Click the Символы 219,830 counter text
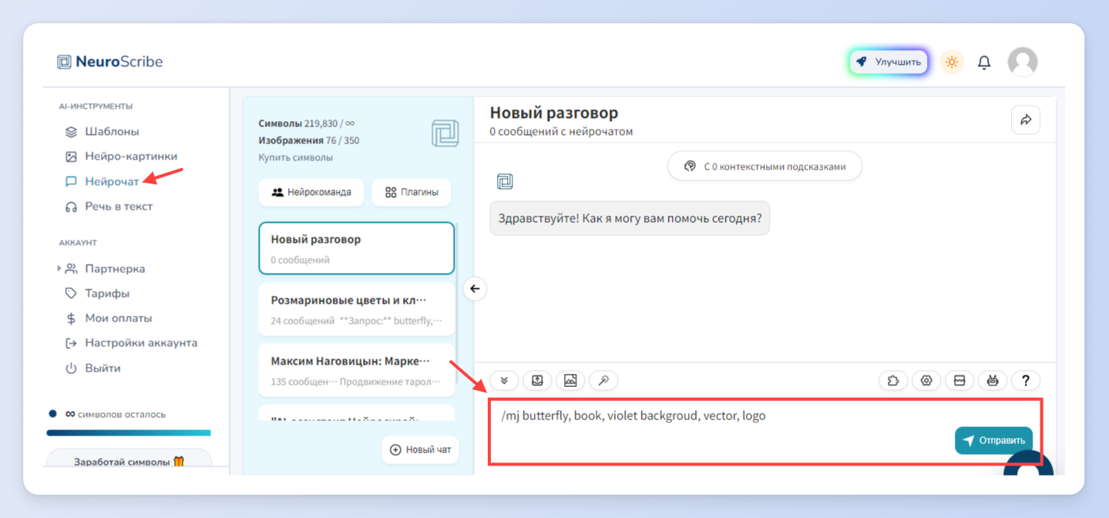The height and width of the screenshot is (518, 1109). click(x=307, y=123)
